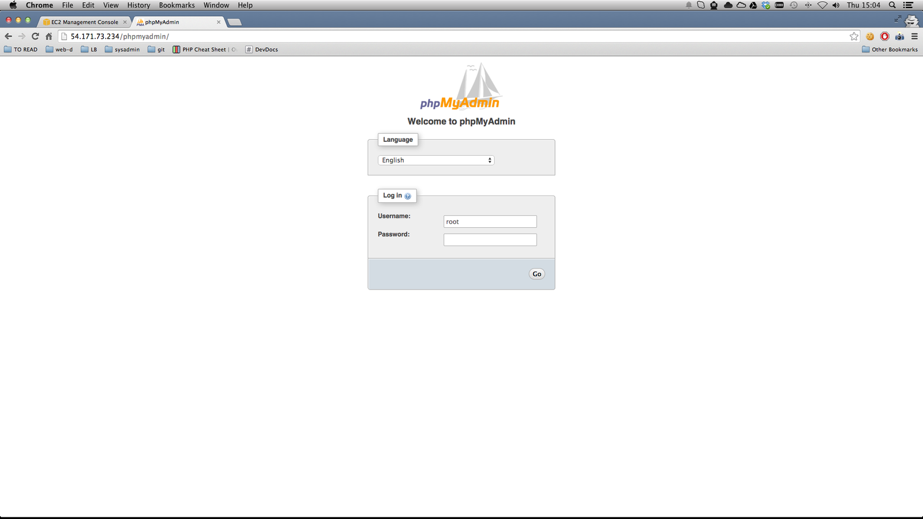Click the browser back arrow
Screen dimensions: 923x519
[8, 36]
